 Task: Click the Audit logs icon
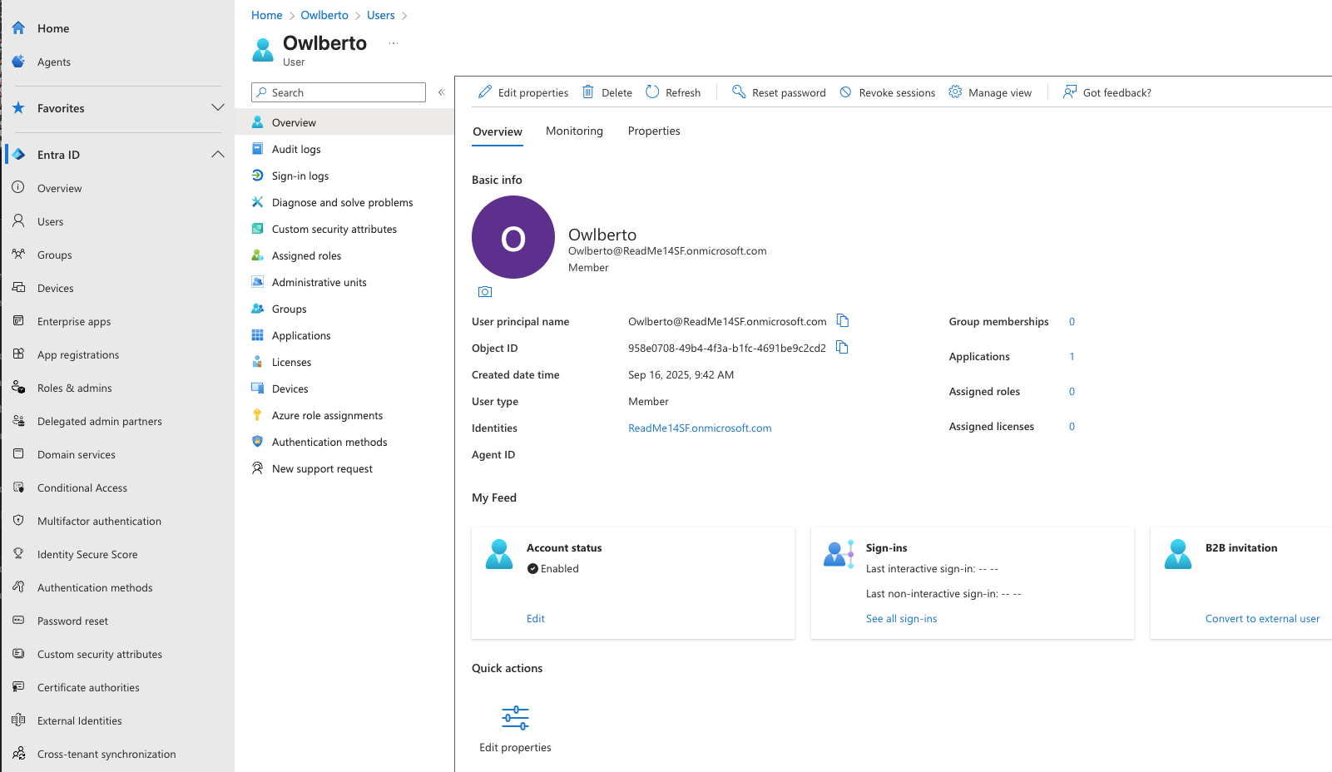[x=258, y=149]
